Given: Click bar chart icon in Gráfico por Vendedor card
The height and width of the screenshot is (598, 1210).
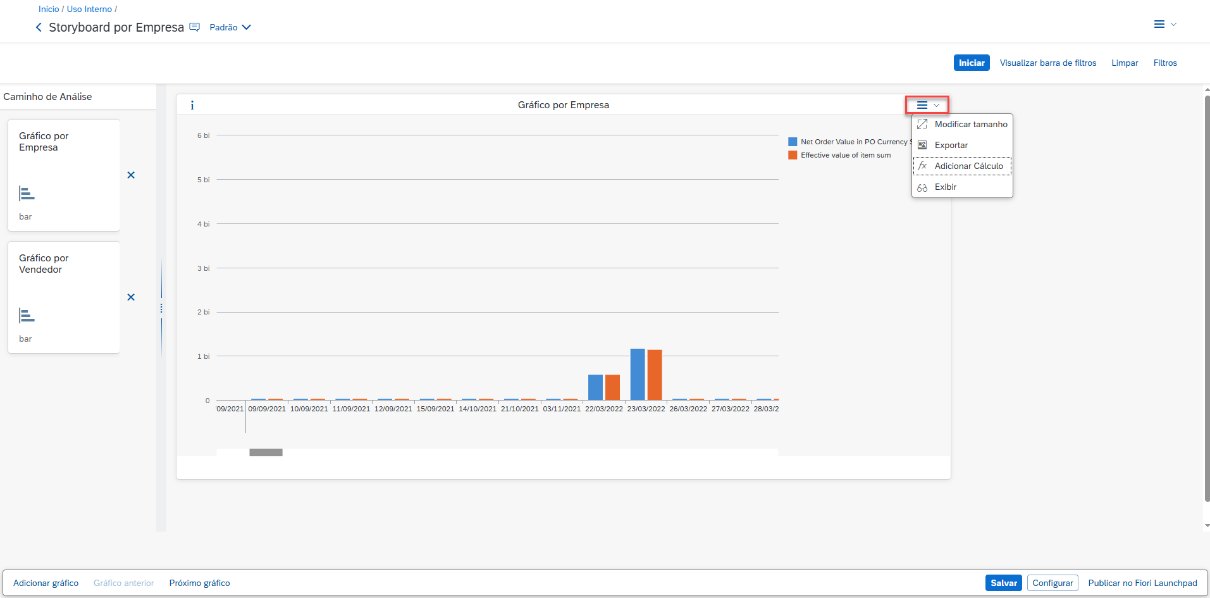Looking at the screenshot, I should coord(27,316).
